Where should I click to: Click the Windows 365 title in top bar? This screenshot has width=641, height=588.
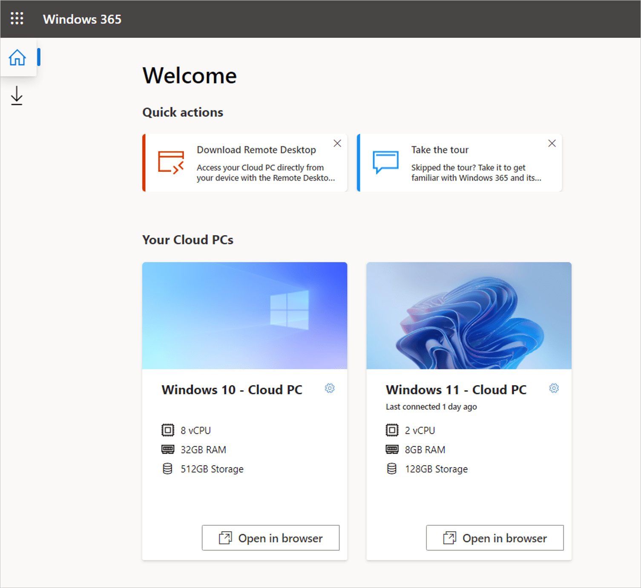[82, 19]
